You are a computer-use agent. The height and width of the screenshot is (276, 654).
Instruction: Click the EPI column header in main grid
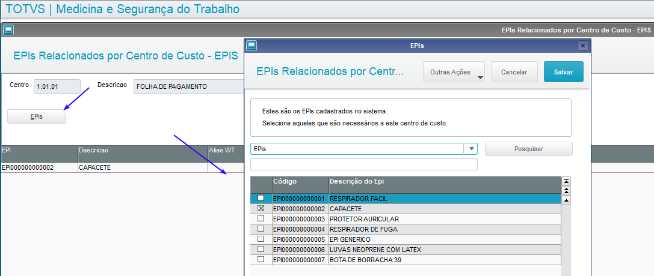(x=39, y=154)
